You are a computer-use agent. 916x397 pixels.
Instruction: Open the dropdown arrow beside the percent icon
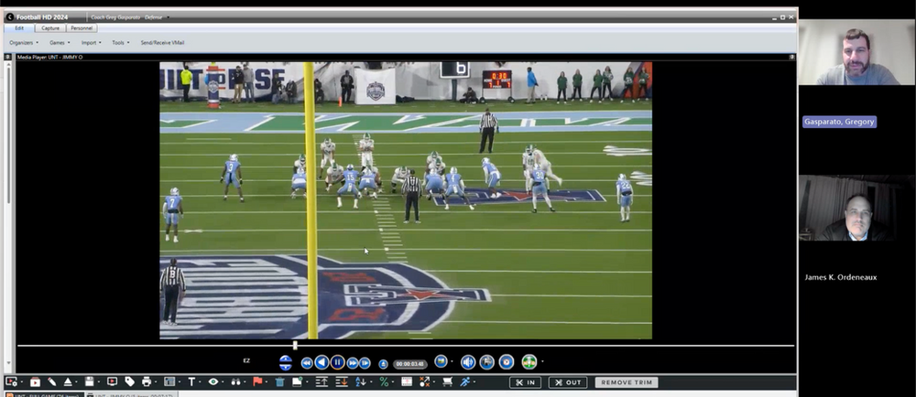[393, 382]
